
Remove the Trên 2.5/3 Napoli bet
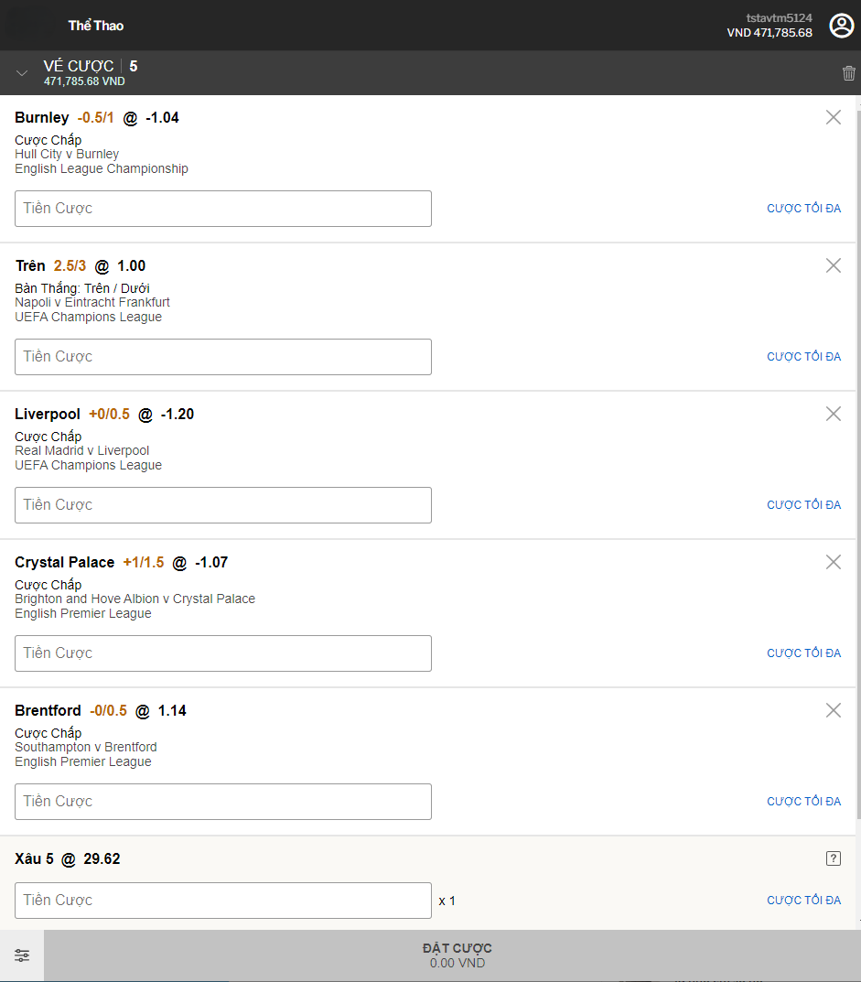pos(833,265)
